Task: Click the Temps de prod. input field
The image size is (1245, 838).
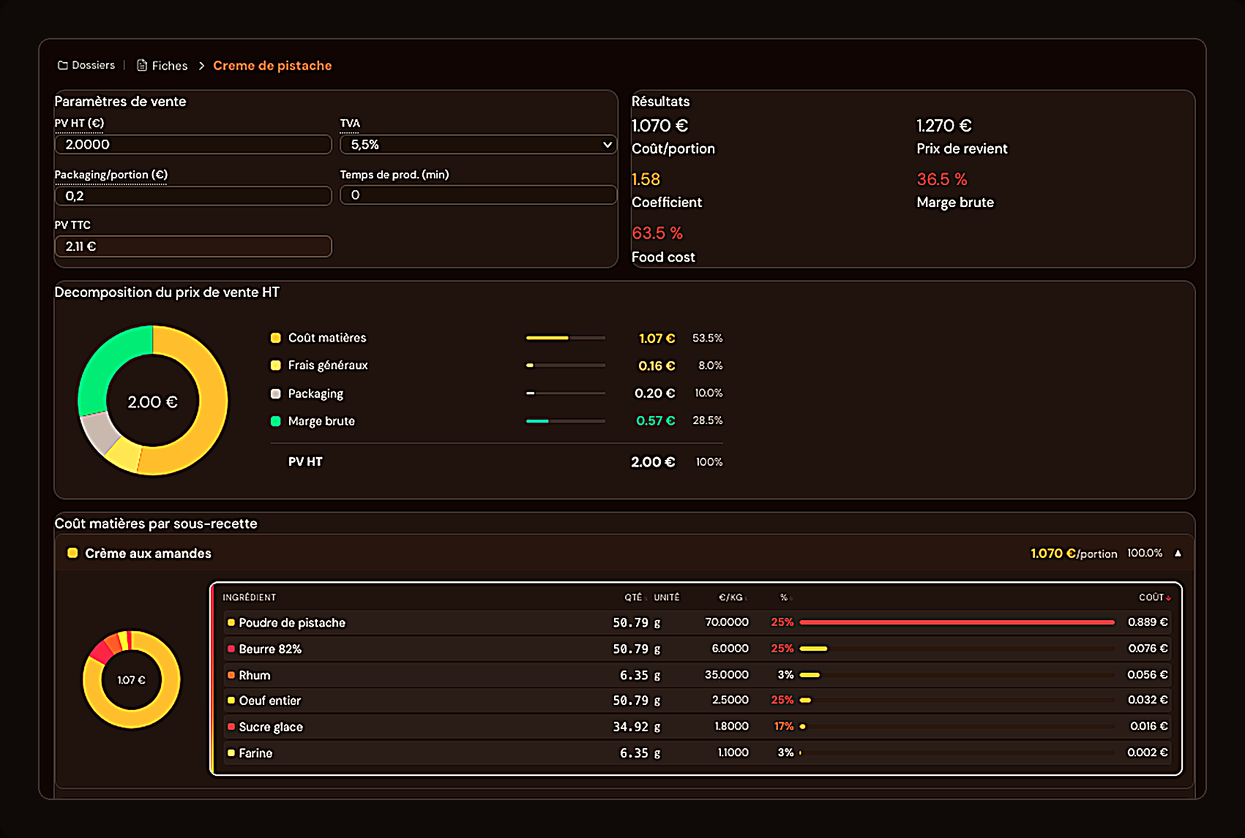Action: point(478,195)
